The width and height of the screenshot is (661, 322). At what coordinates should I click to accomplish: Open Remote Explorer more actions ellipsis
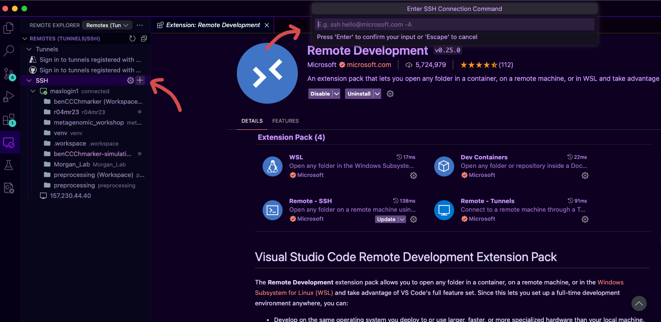pos(140,25)
